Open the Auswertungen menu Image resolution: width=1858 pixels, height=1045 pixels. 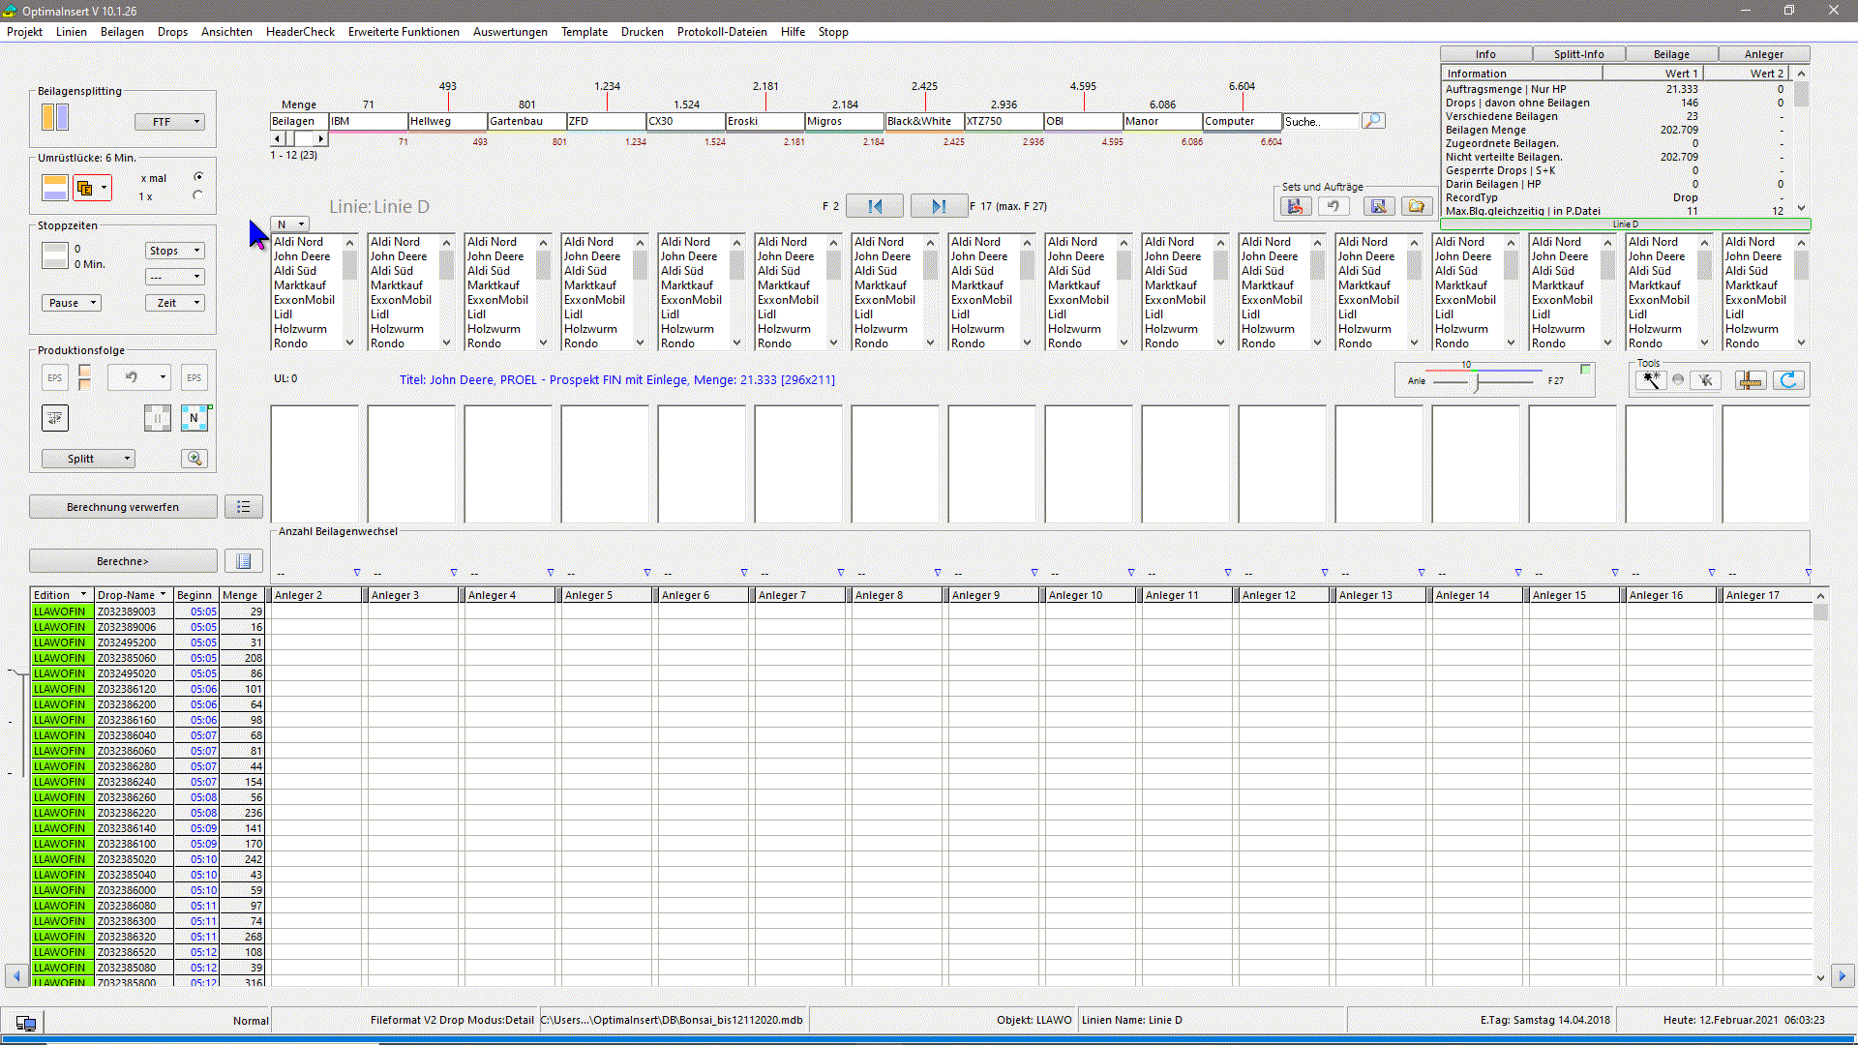(x=510, y=32)
